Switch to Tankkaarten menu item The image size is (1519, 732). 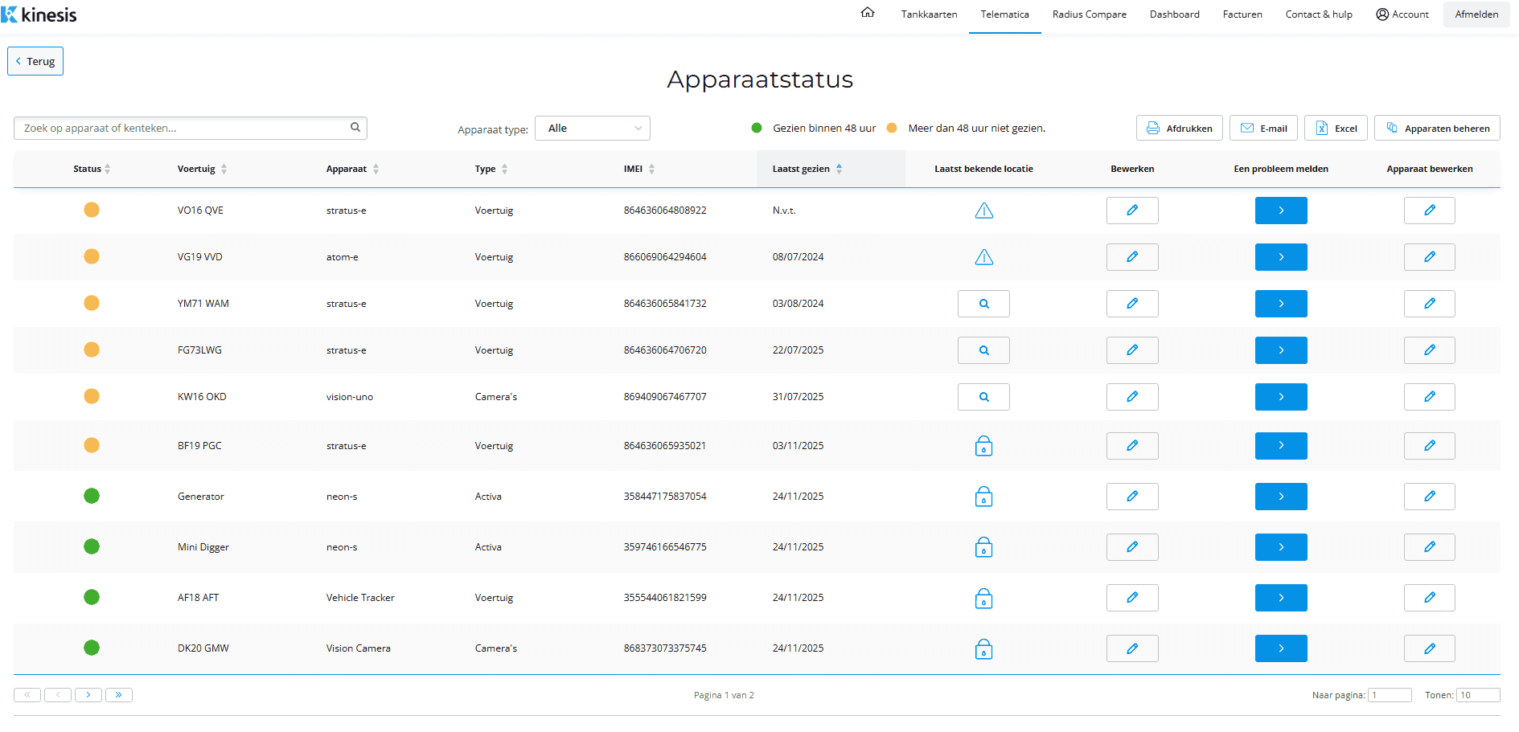coord(929,14)
